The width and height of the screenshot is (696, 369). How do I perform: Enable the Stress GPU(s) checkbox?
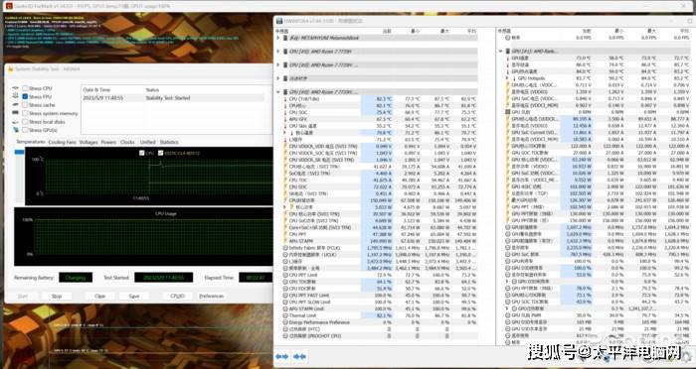pos(25,130)
